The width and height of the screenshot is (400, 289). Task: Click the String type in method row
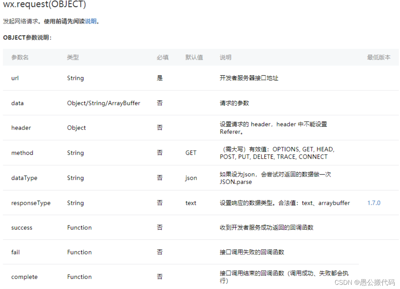tap(76, 153)
